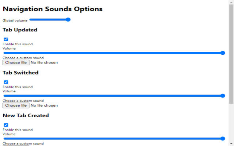
Task: Click "No file chosen" under Tab Switched
Action: tap(44, 105)
